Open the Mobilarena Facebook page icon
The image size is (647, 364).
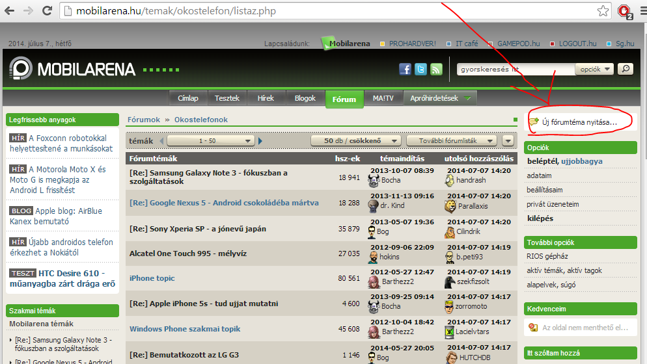[x=406, y=69]
